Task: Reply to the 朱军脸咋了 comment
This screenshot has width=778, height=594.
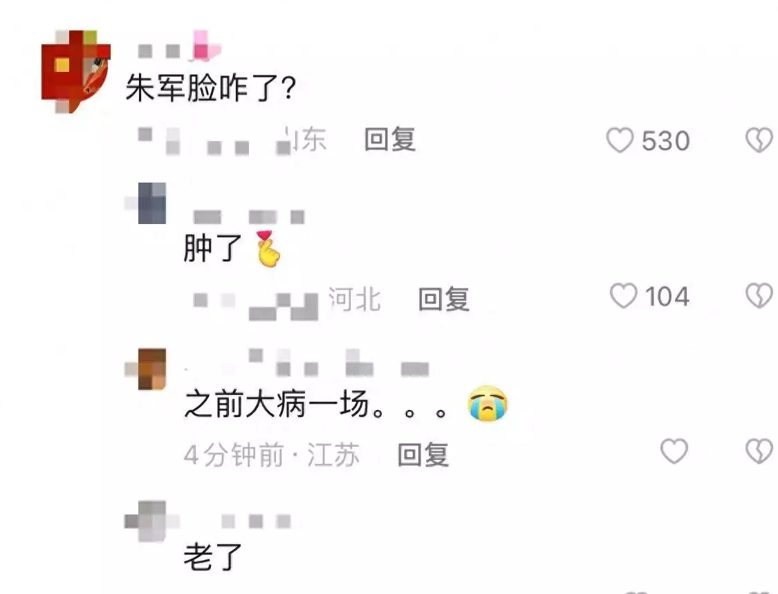Action: click(390, 139)
